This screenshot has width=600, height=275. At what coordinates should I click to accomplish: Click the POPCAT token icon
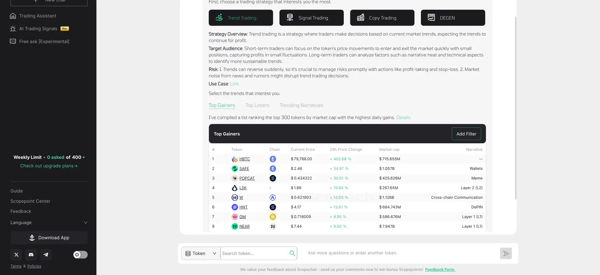(x=235, y=178)
